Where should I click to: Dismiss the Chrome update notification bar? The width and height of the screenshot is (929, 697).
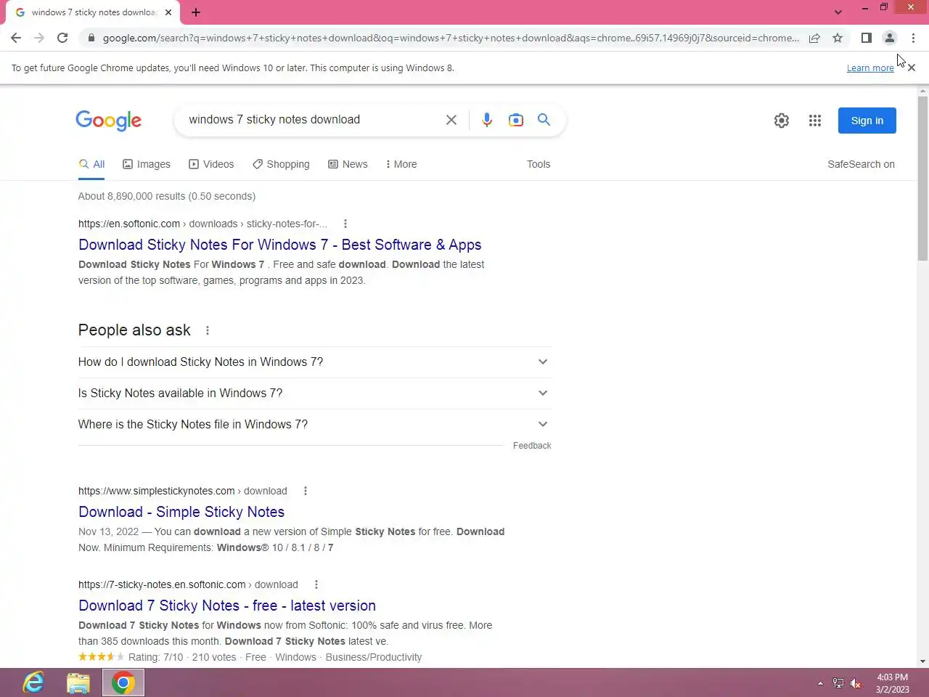912,68
